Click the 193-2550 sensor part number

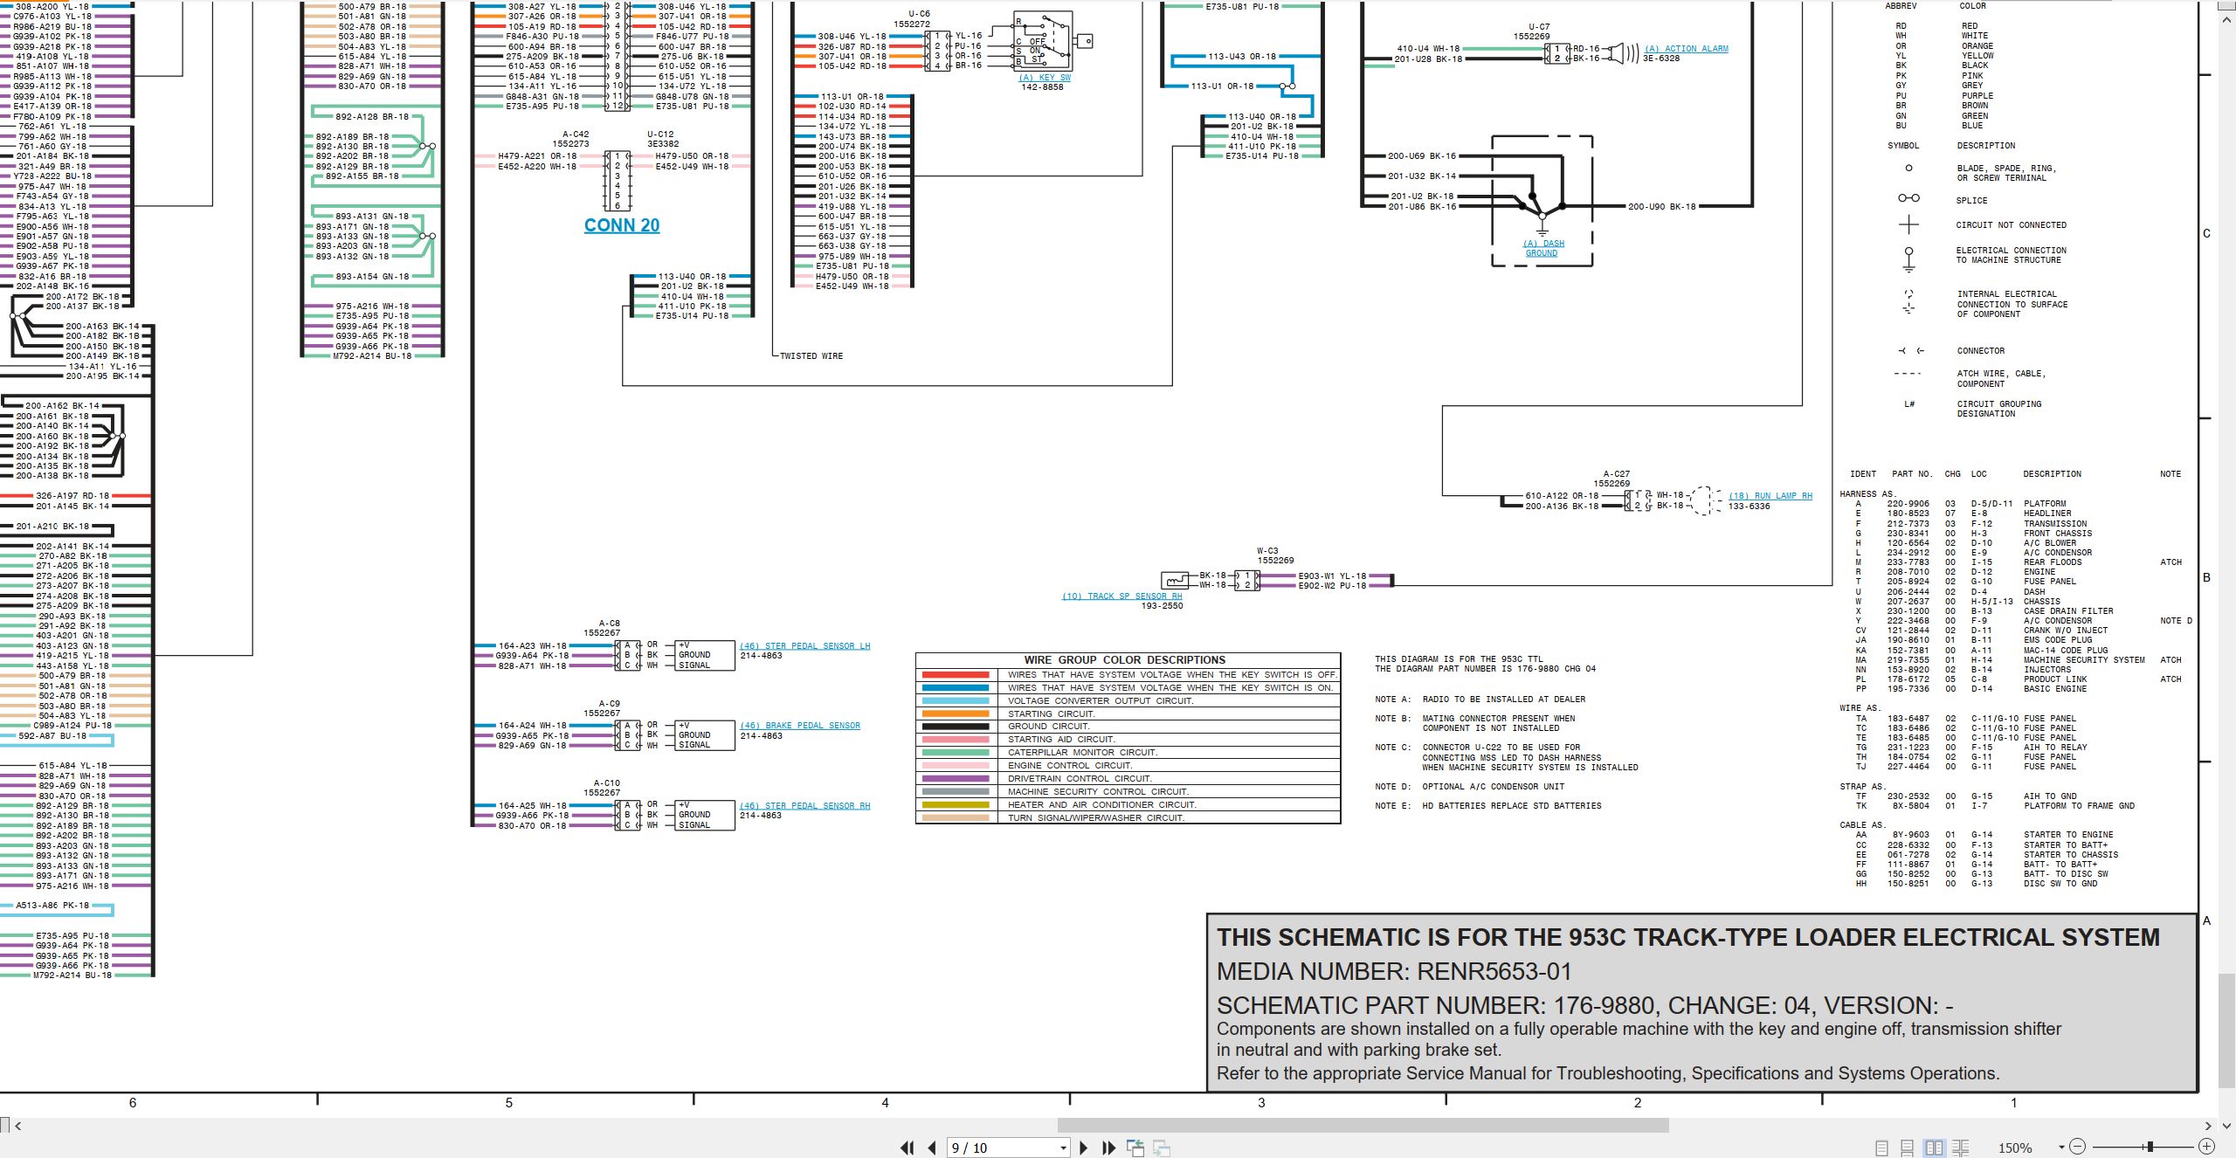pyautogui.click(x=1162, y=606)
